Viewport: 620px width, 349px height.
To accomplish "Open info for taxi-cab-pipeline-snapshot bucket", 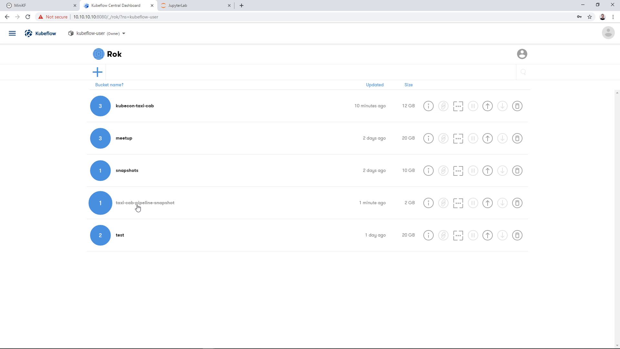I will click(428, 203).
